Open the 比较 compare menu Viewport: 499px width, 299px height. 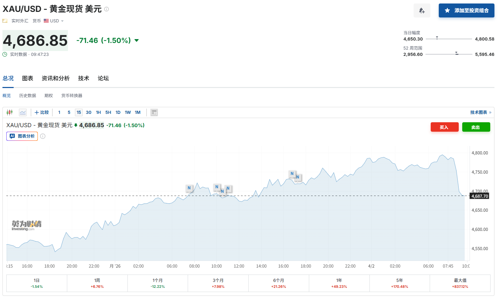click(42, 112)
